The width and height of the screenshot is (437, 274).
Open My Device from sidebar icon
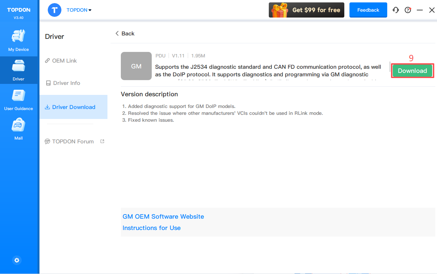tap(19, 36)
